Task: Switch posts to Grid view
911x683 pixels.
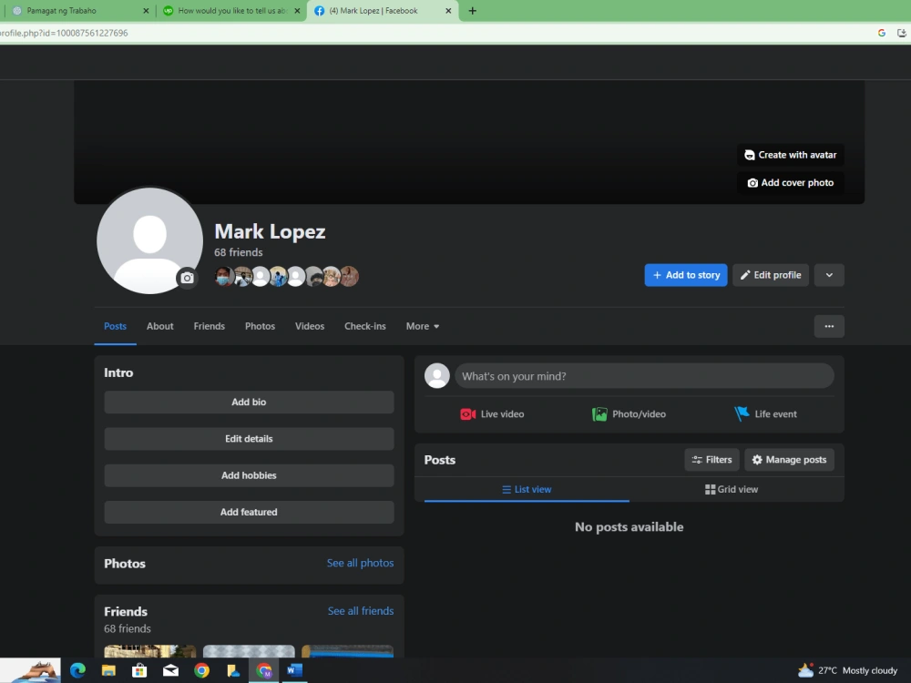Action: (732, 490)
